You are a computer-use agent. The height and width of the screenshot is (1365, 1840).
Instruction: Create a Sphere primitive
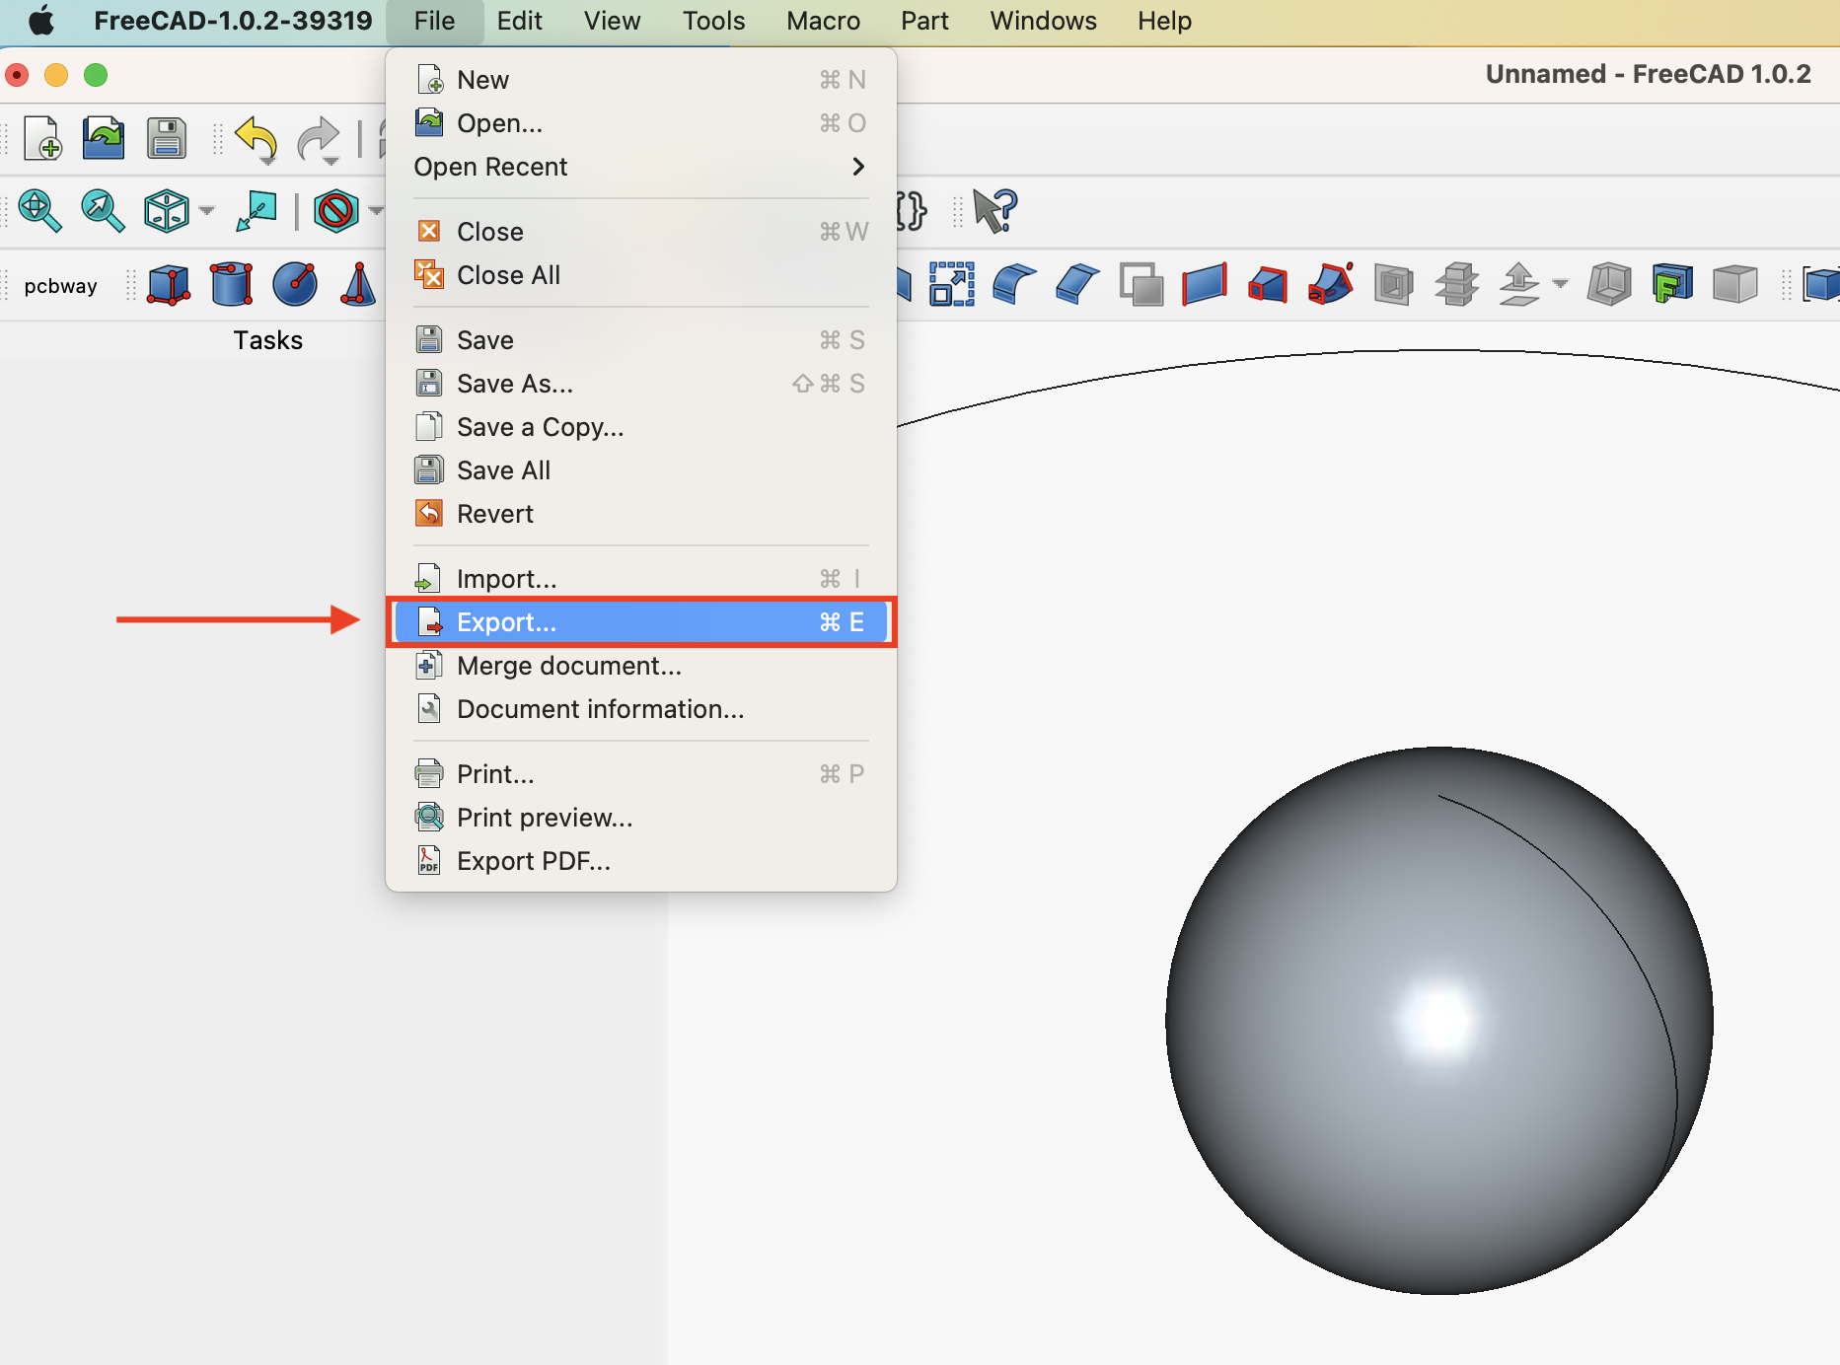(x=294, y=284)
